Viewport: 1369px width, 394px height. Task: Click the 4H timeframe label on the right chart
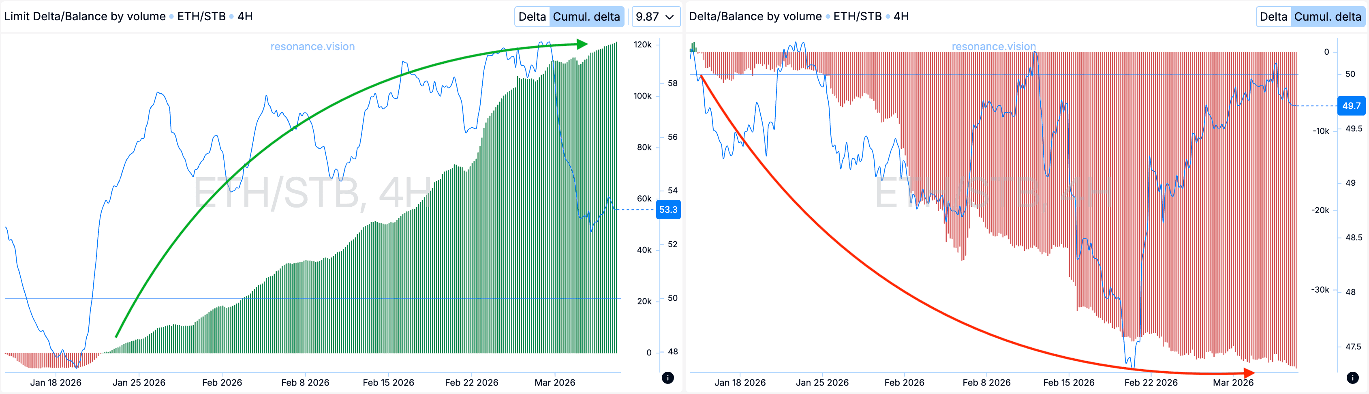pos(901,17)
